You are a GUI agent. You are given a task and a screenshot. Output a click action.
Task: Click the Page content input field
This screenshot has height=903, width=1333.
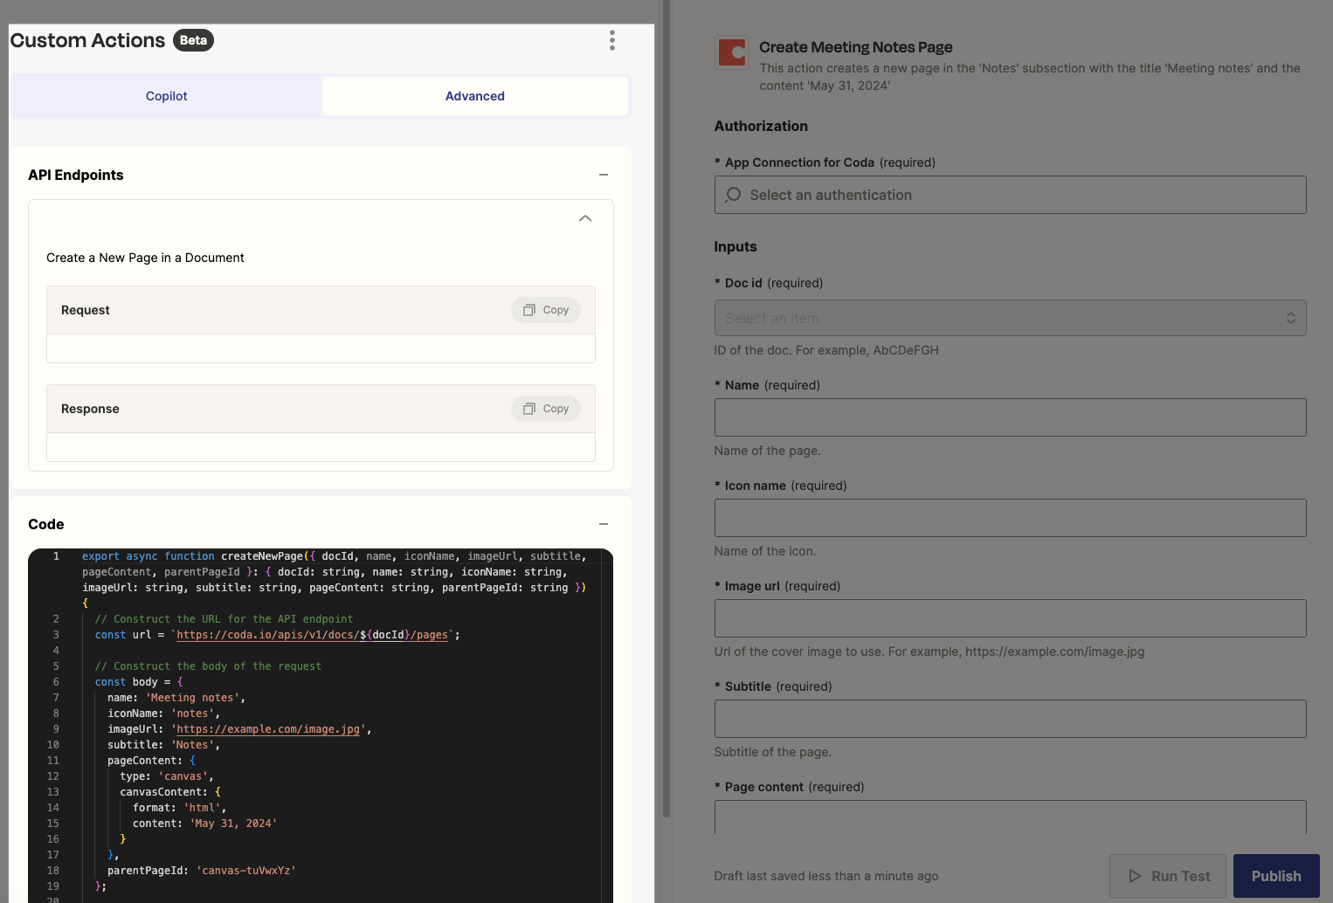[x=1010, y=817]
